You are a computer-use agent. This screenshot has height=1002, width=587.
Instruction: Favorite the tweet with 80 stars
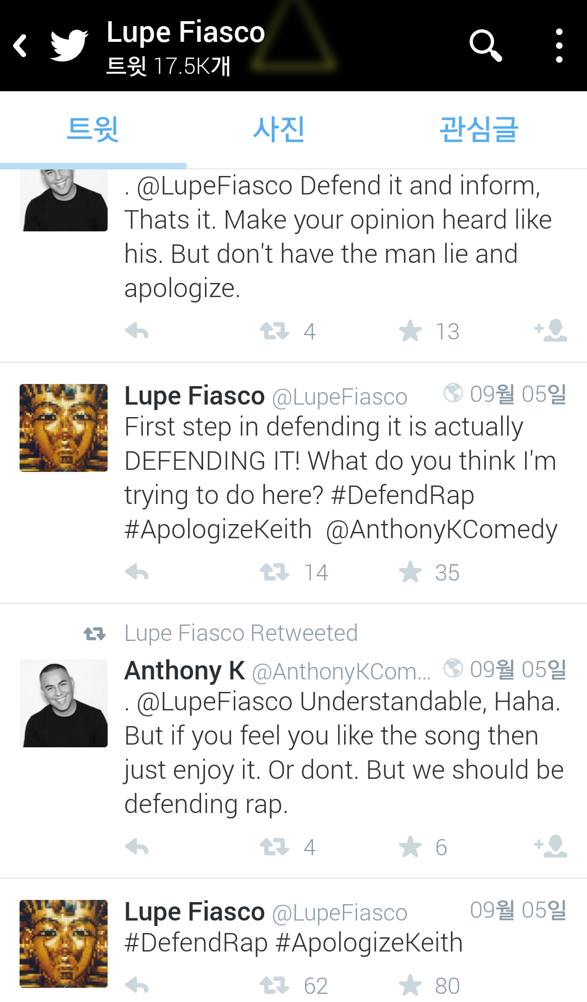[x=410, y=985]
